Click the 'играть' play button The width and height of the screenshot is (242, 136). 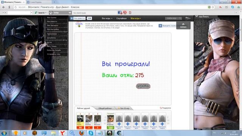[143, 86]
